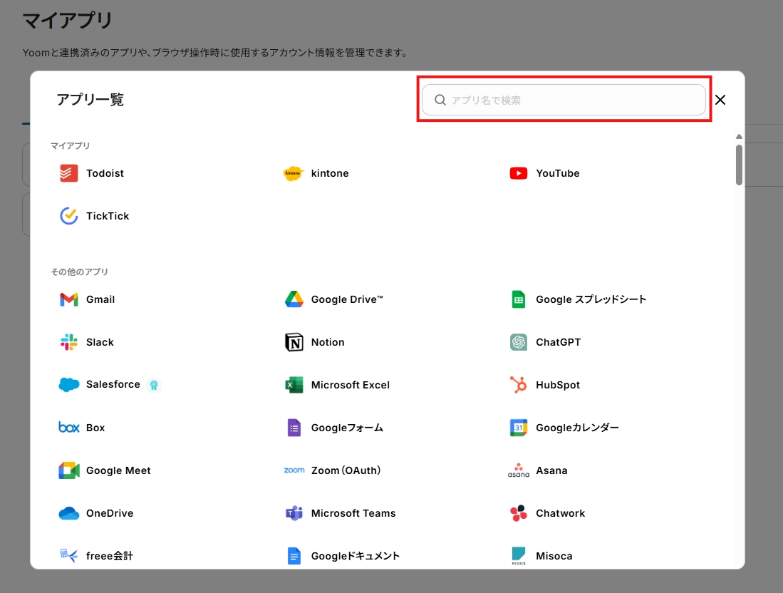Open the Googleカレンダー app entry

coord(577,428)
